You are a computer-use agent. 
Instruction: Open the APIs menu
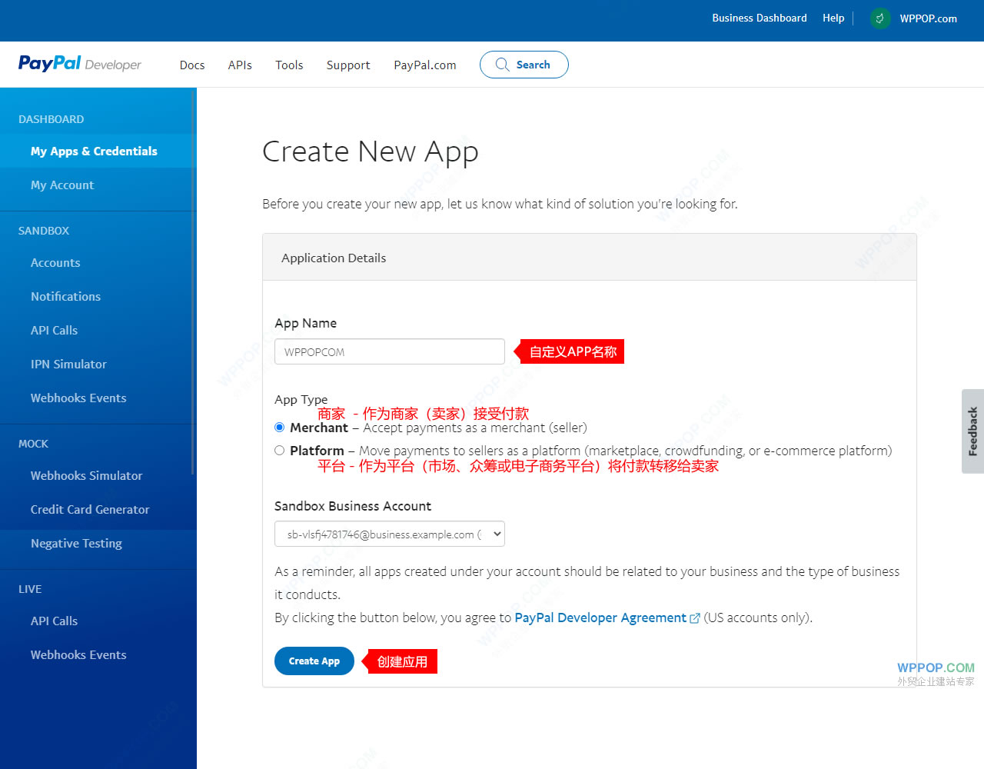tap(240, 65)
